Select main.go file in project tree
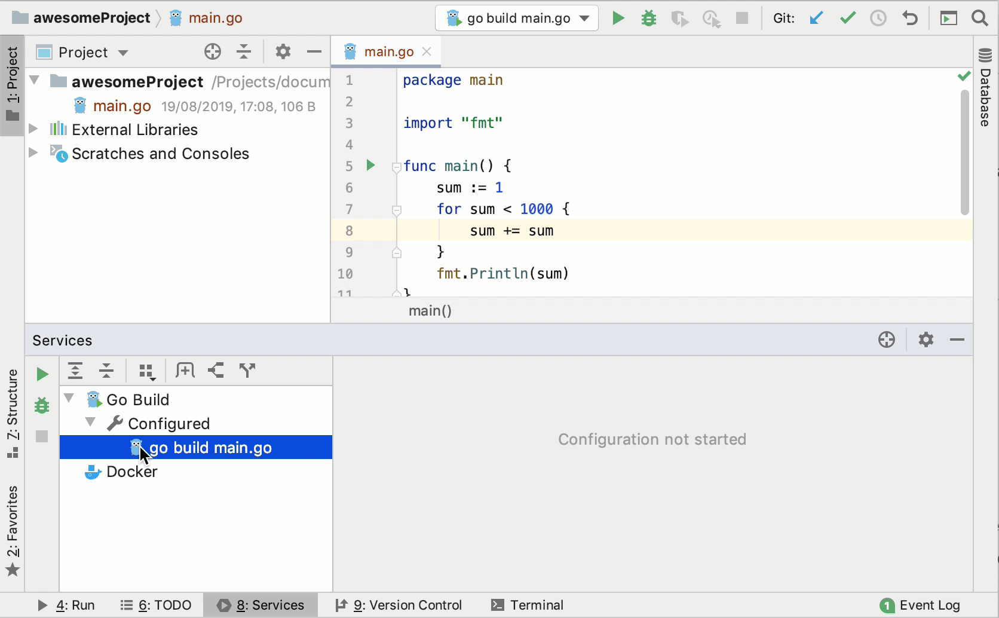This screenshot has width=999, height=618. [122, 106]
